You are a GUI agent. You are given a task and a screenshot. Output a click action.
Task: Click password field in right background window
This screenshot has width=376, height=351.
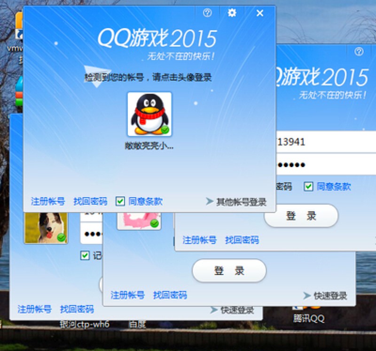326,165
